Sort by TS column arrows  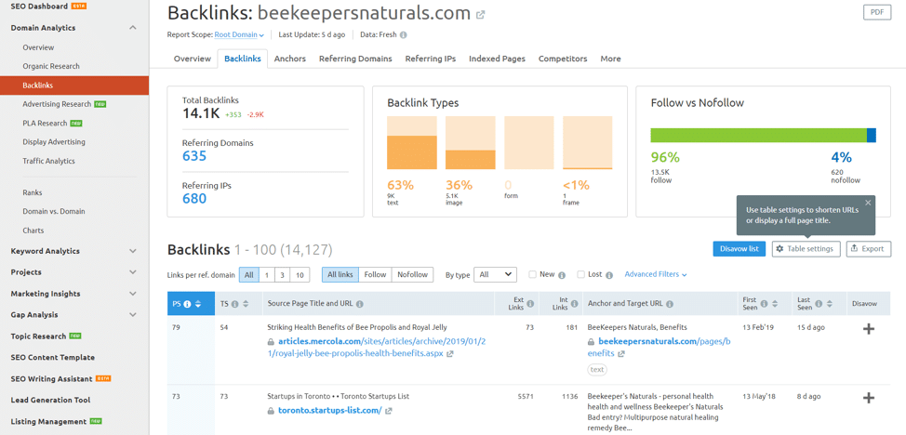click(x=245, y=304)
